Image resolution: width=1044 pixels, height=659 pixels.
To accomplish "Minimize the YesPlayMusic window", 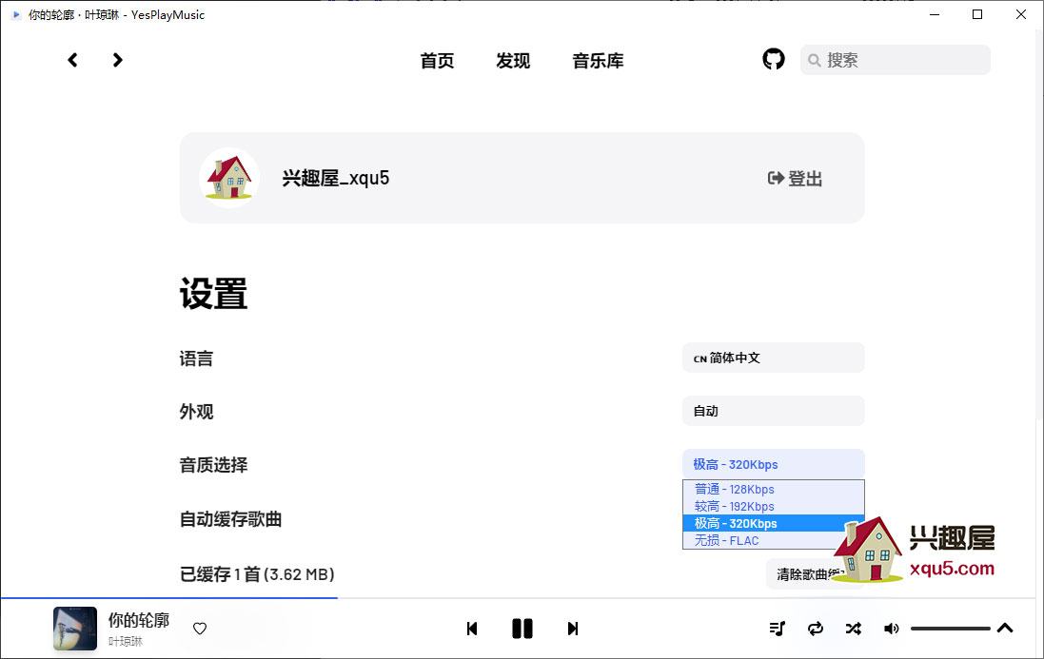I will tap(935, 14).
